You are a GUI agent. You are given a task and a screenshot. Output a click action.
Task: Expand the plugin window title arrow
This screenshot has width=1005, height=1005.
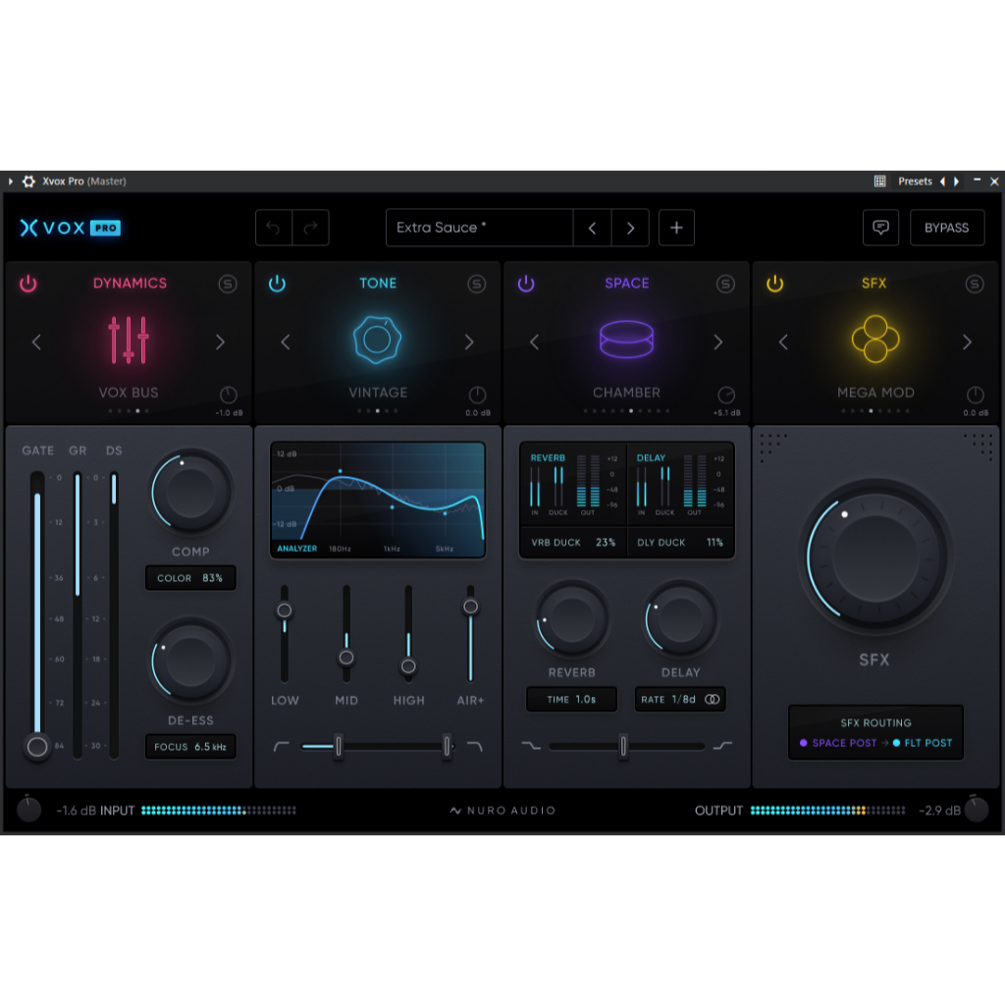pyautogui.click(x=10, y=182)
